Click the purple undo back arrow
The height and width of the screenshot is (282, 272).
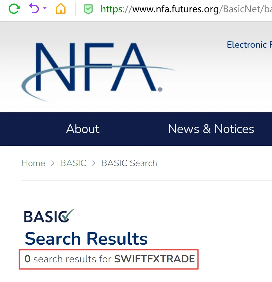tap(34, 8)
